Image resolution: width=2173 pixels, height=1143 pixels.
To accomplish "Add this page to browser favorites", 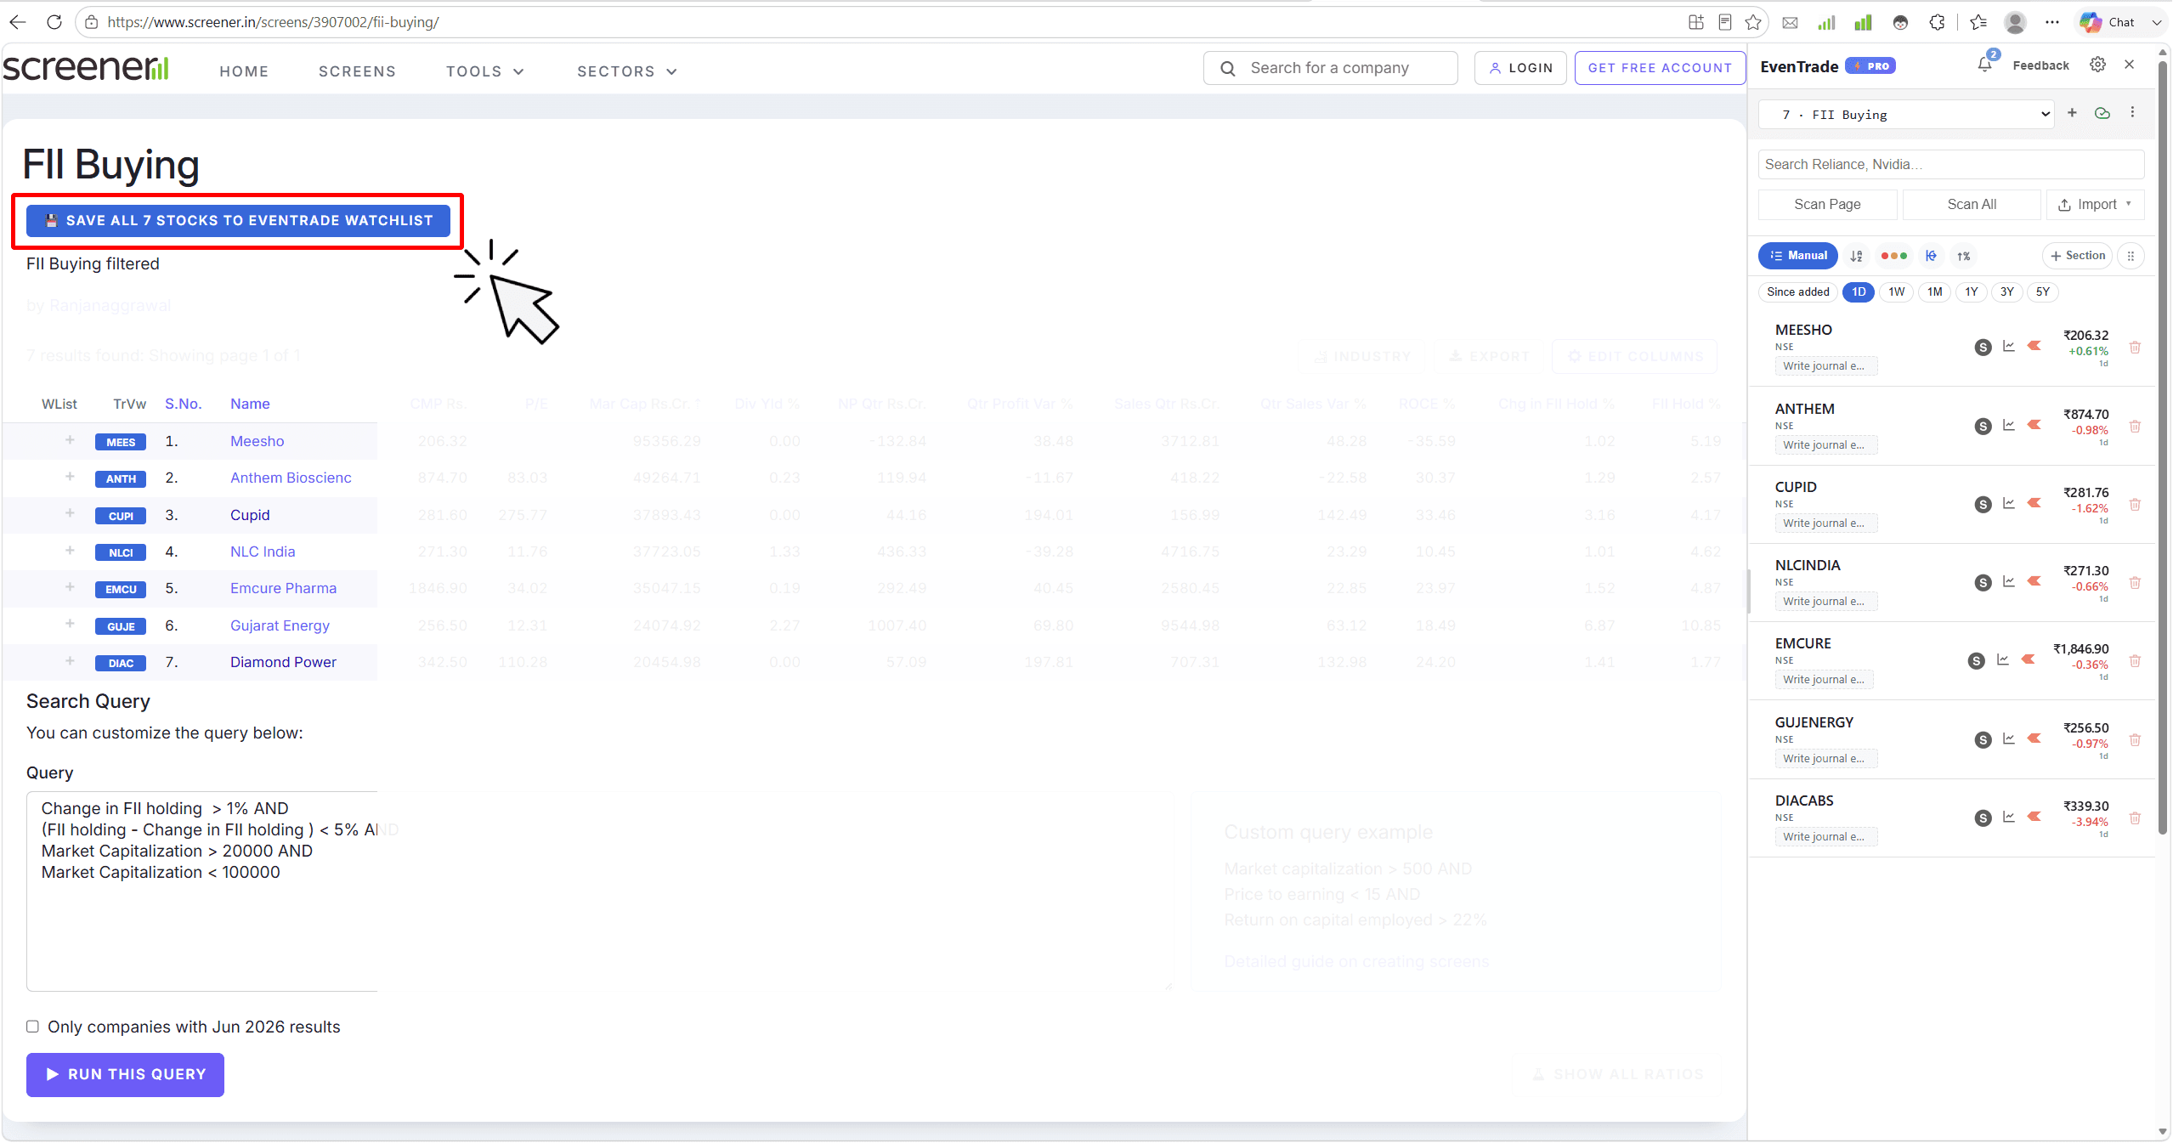I will pos(1752,22).
